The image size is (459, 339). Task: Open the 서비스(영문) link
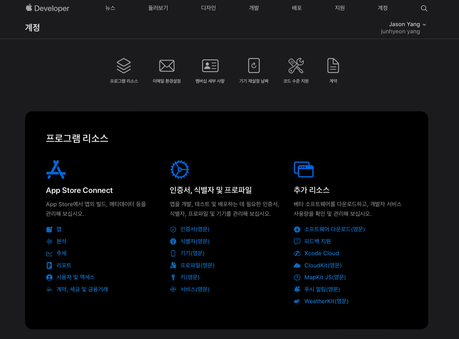click(195, 289)
